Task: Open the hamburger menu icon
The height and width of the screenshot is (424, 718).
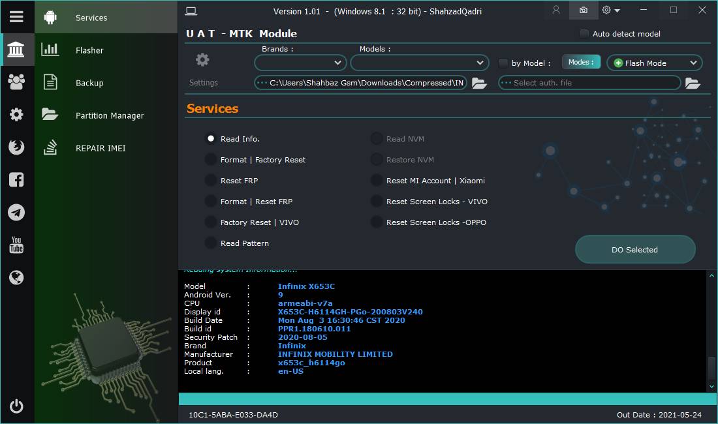Action: point(16,17)
